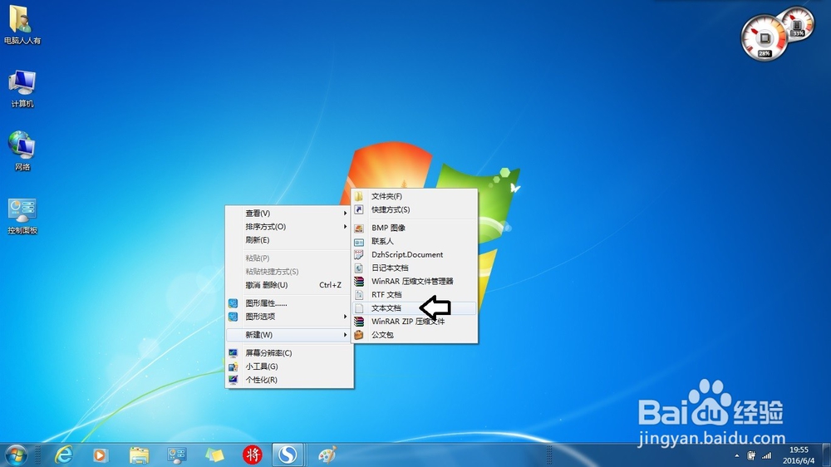Choose 刷新(E) in the context menu
831x467 pixels.
289,240
